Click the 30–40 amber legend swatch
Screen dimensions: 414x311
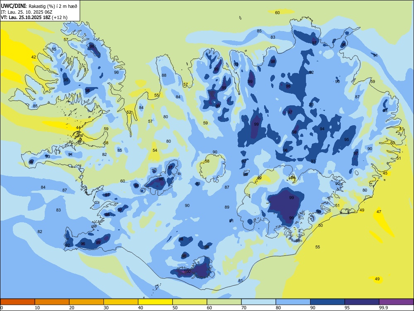(x=121, y=302)
